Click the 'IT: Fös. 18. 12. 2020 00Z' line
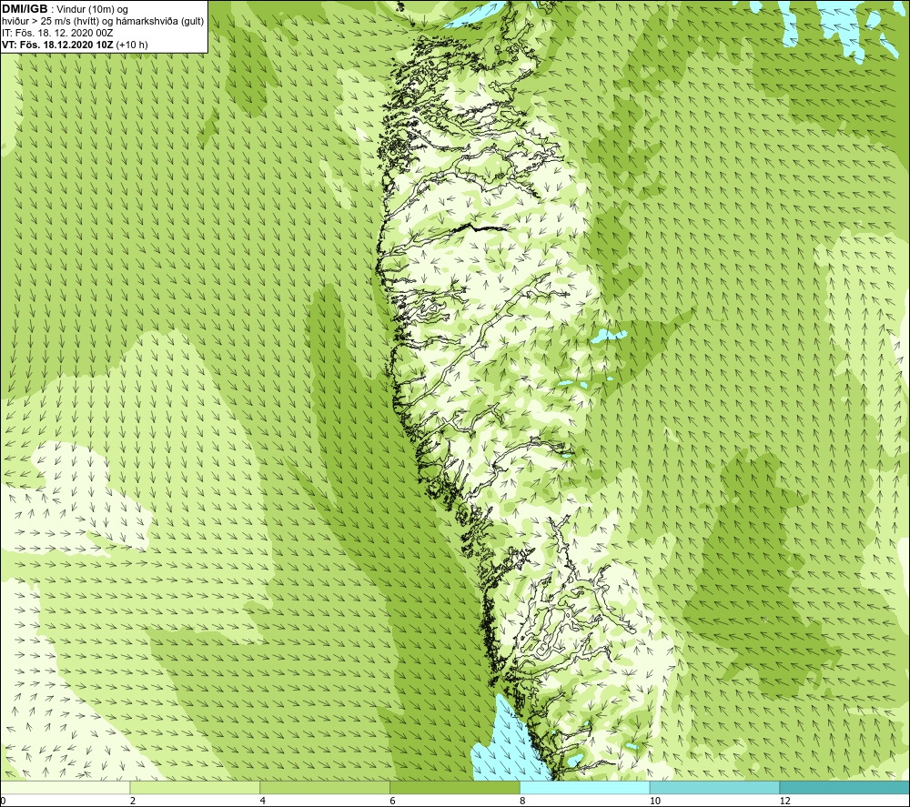 (x=57, y=33)
